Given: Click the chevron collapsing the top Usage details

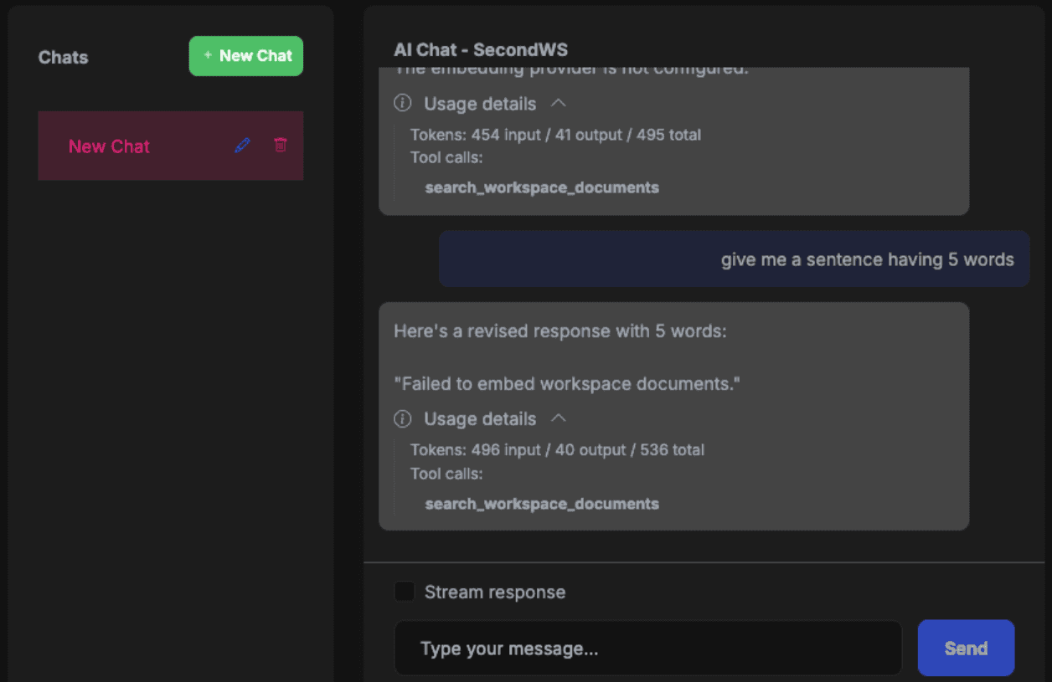Looking at the screenshot, I should [x=560, y=103].
